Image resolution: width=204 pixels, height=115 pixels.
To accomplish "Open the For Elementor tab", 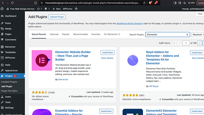I will click(x=112, y=34).
